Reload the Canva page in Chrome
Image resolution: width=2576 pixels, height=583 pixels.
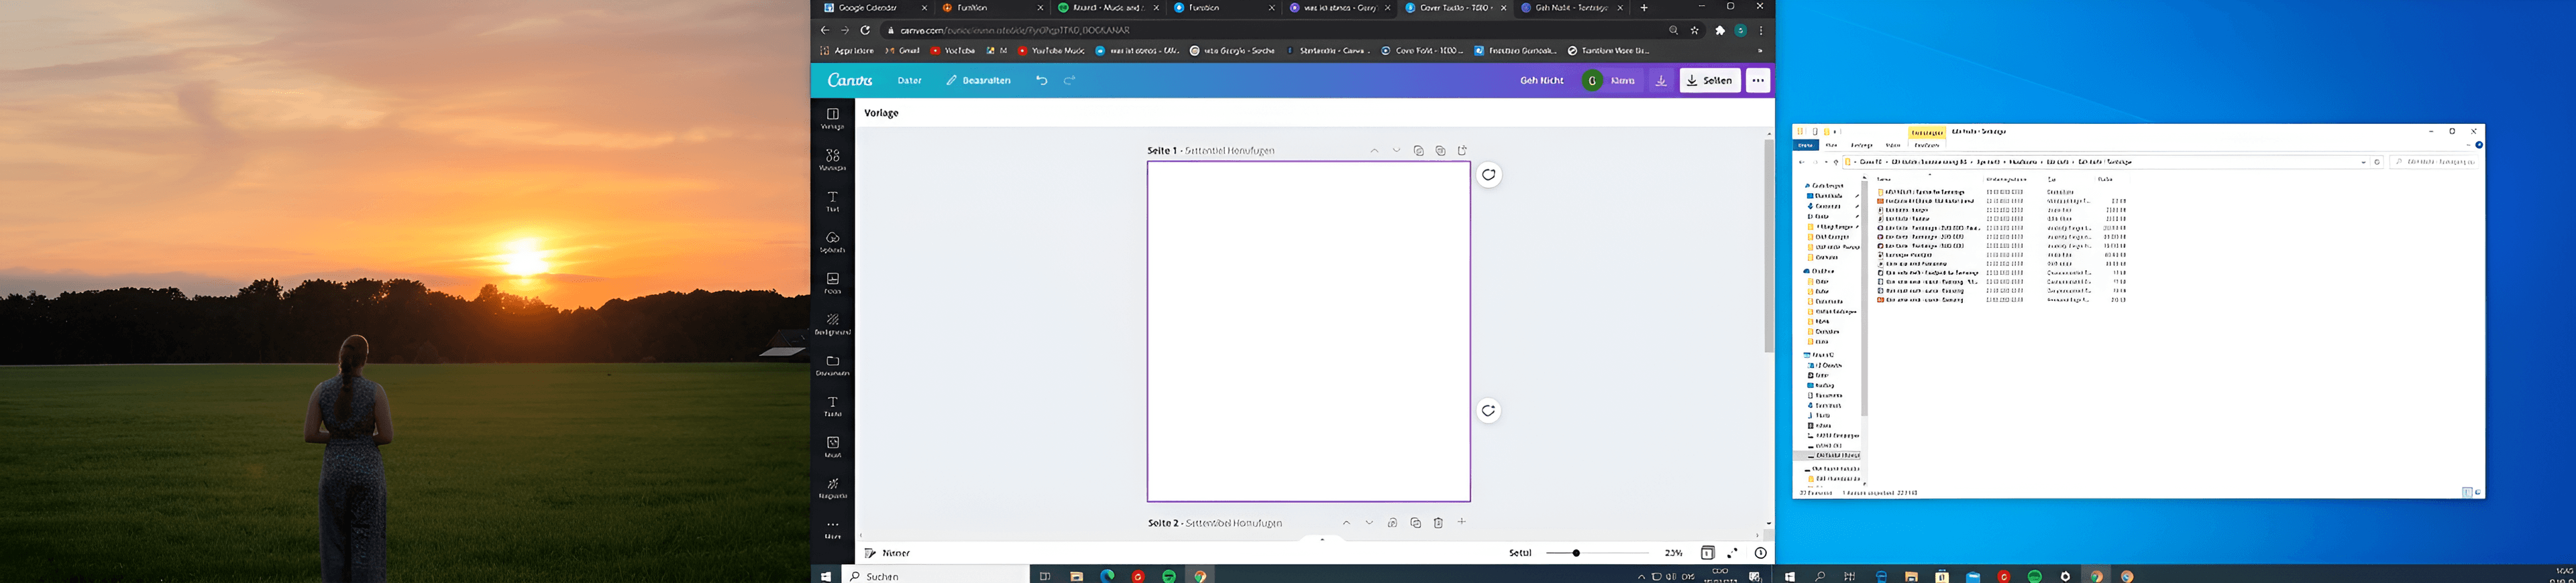point(865,30)
